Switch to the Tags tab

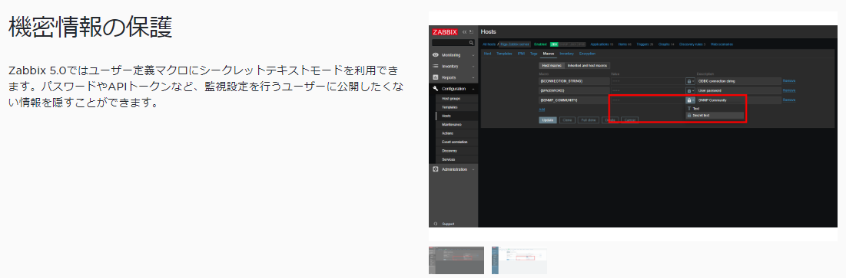[533, 54]
